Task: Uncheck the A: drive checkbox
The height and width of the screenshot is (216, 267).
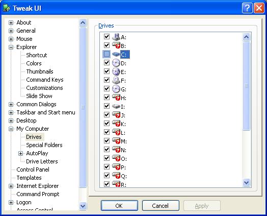Action: [106, 36]
